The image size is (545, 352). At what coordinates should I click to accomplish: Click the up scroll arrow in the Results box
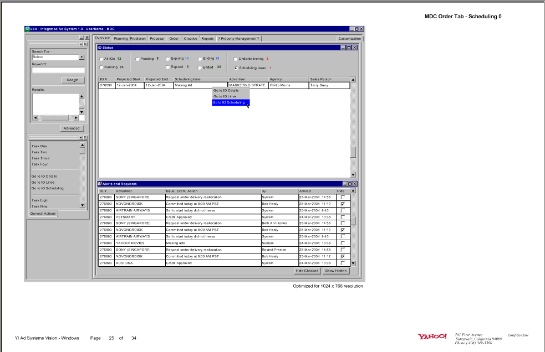click(x=81, y=96)
